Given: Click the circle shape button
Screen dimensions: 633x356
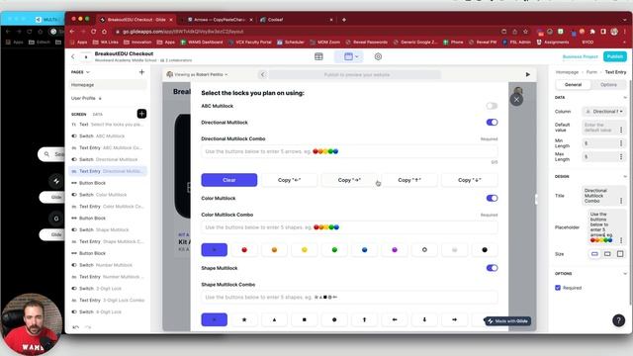Looking at the screenshot, I should tap(334, 319).
